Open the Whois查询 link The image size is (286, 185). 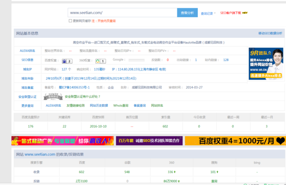121,105
